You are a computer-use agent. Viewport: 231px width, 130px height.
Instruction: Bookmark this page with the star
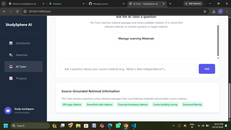click(205, 11)
